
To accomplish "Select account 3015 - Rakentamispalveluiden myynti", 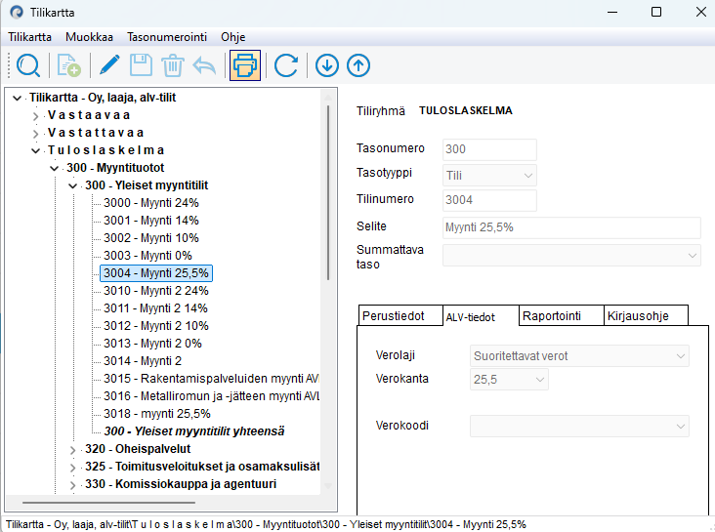I will 211,379.
